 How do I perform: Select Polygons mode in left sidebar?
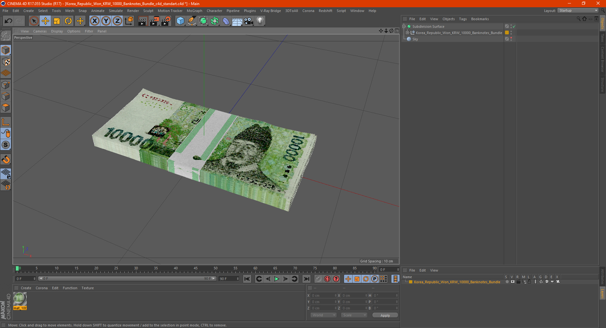point(6,108)
